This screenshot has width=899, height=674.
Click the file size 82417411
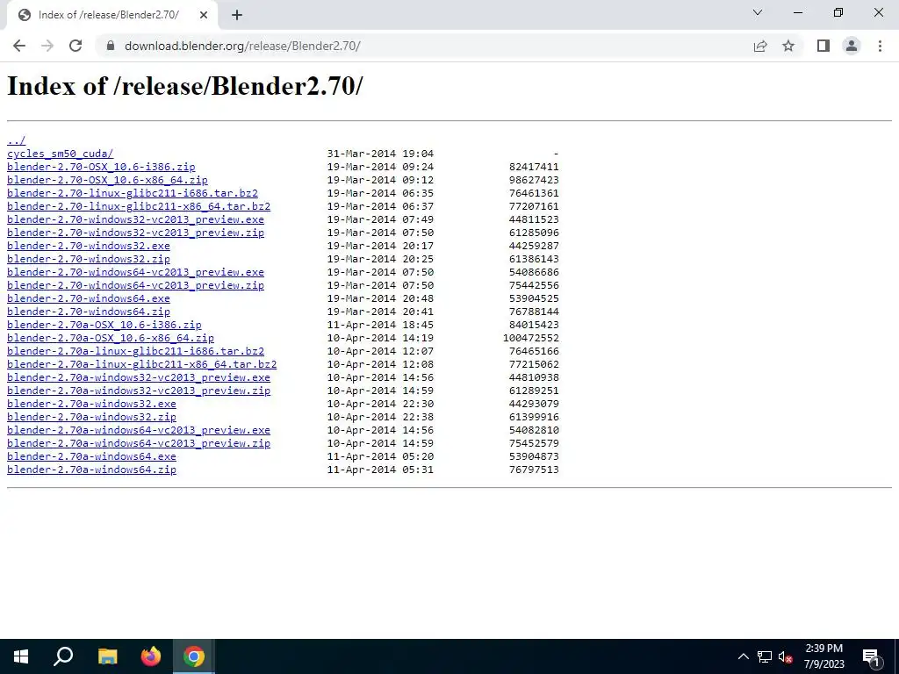(x=534, y=167)
